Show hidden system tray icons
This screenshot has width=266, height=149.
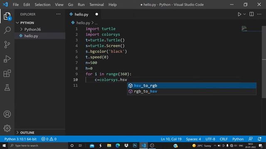[215, 146]
